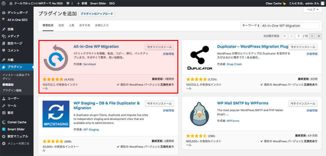This screenshot has width=326, height=156.
Task: Open 詳細情報 for WP Mail SMTP
Action: (x=312, y=110)
